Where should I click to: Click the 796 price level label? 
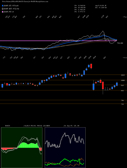pyautogui.click(x=122, y=101)
